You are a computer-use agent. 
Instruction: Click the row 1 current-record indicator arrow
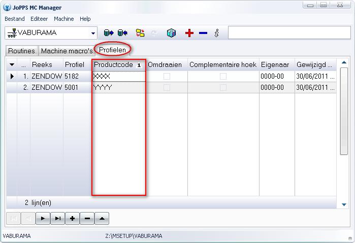point(12,76)
